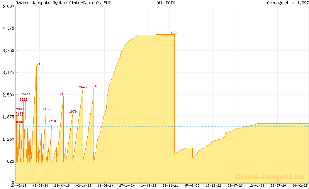The width and height of the screenshot is (309, 189).
Task: Click the ALL DATA heading
Action: [x=166, y=3]
